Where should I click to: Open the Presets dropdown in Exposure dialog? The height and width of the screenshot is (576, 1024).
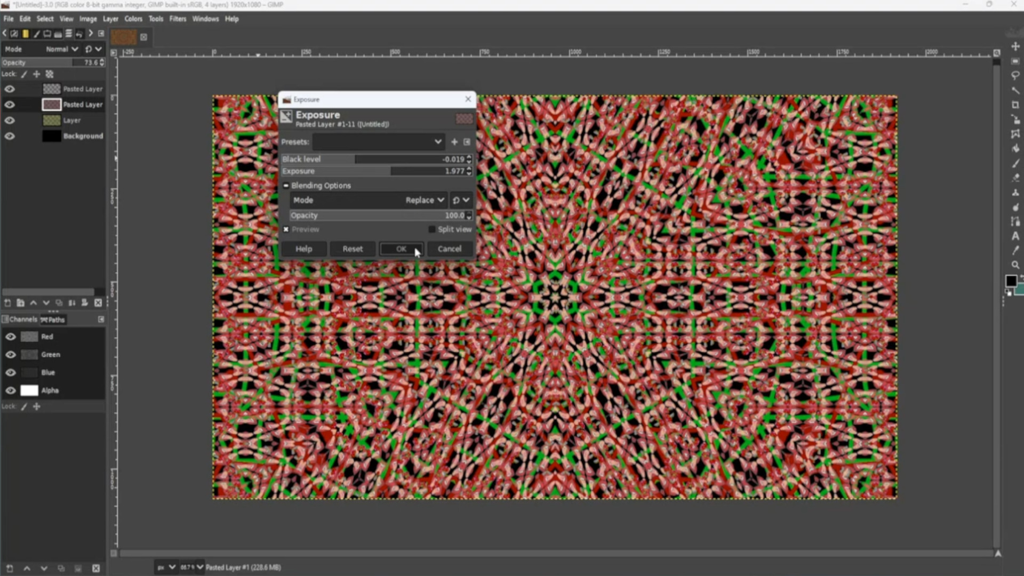coord(378,142)
